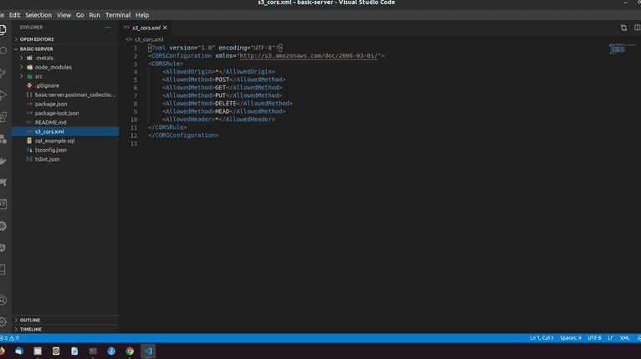The width and height of the screenshot is (641, 359).
Task: Launch Firefox from the taskbar
Action: [2, 351]
